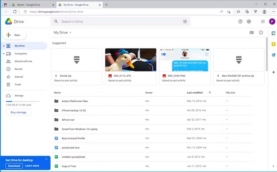Screen dimensions: 277x172
Task: Open a new browser tab
Action: tap(106, 5)
